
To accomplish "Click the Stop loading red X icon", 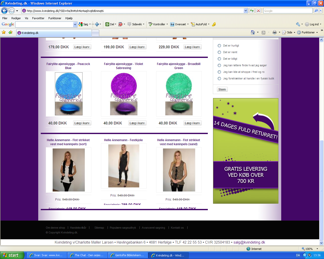I will [x=258, y=11].
